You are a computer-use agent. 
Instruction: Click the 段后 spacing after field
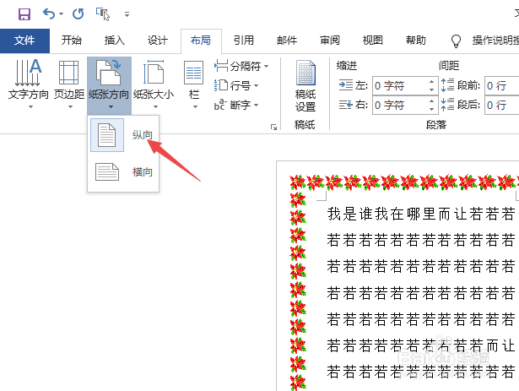502,105
